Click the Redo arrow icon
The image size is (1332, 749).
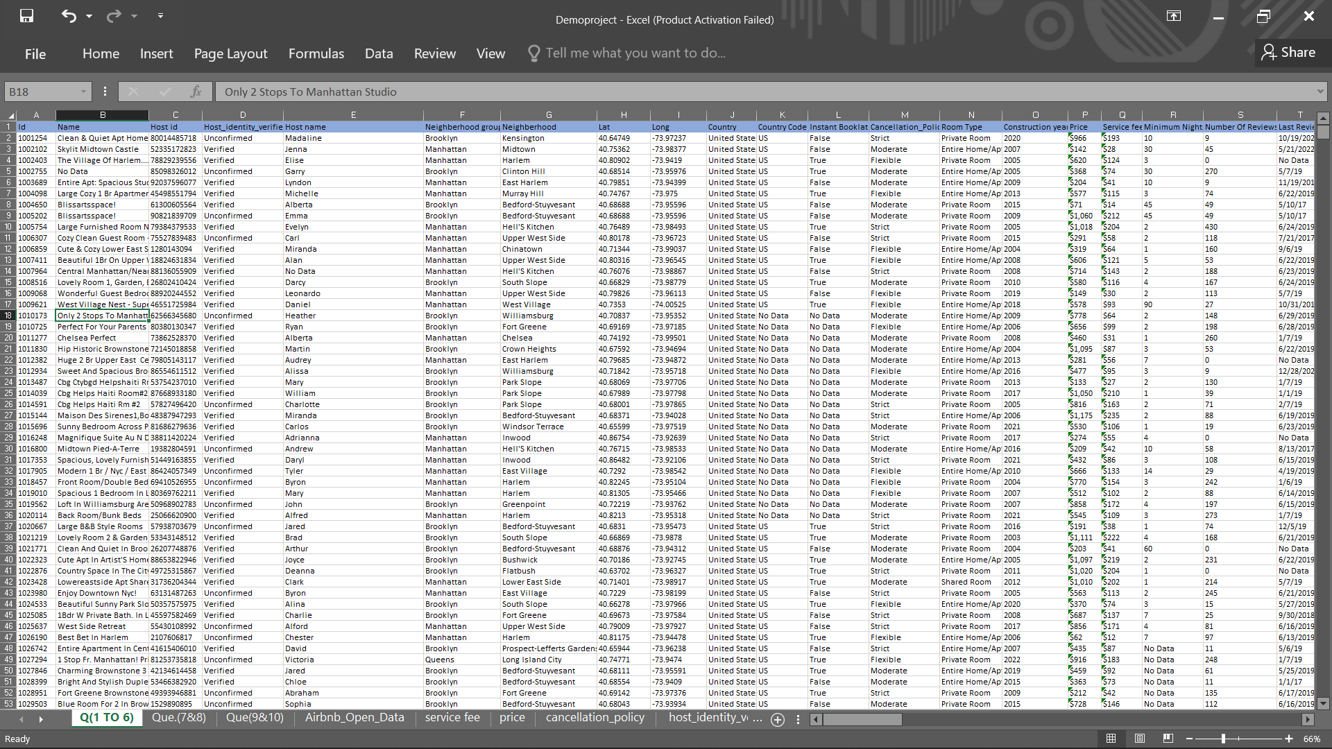[x=114, y=15]
